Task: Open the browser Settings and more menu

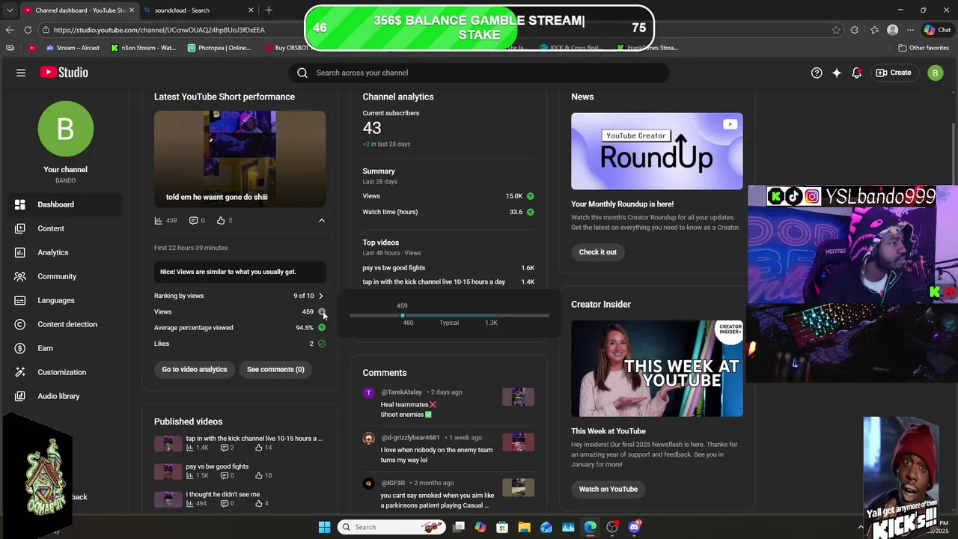Action: click(x=910, y=30)
